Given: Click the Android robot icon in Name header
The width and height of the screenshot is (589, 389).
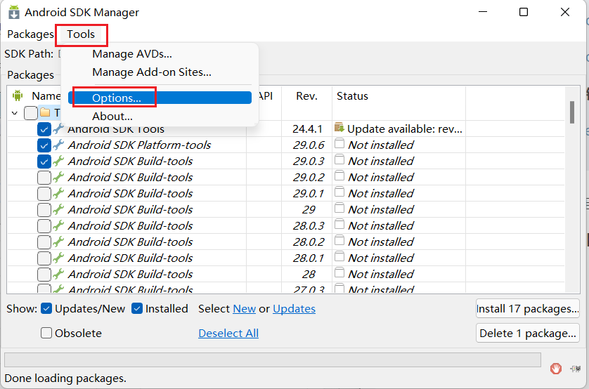Looking at the screenshot, I should (18, 95).
